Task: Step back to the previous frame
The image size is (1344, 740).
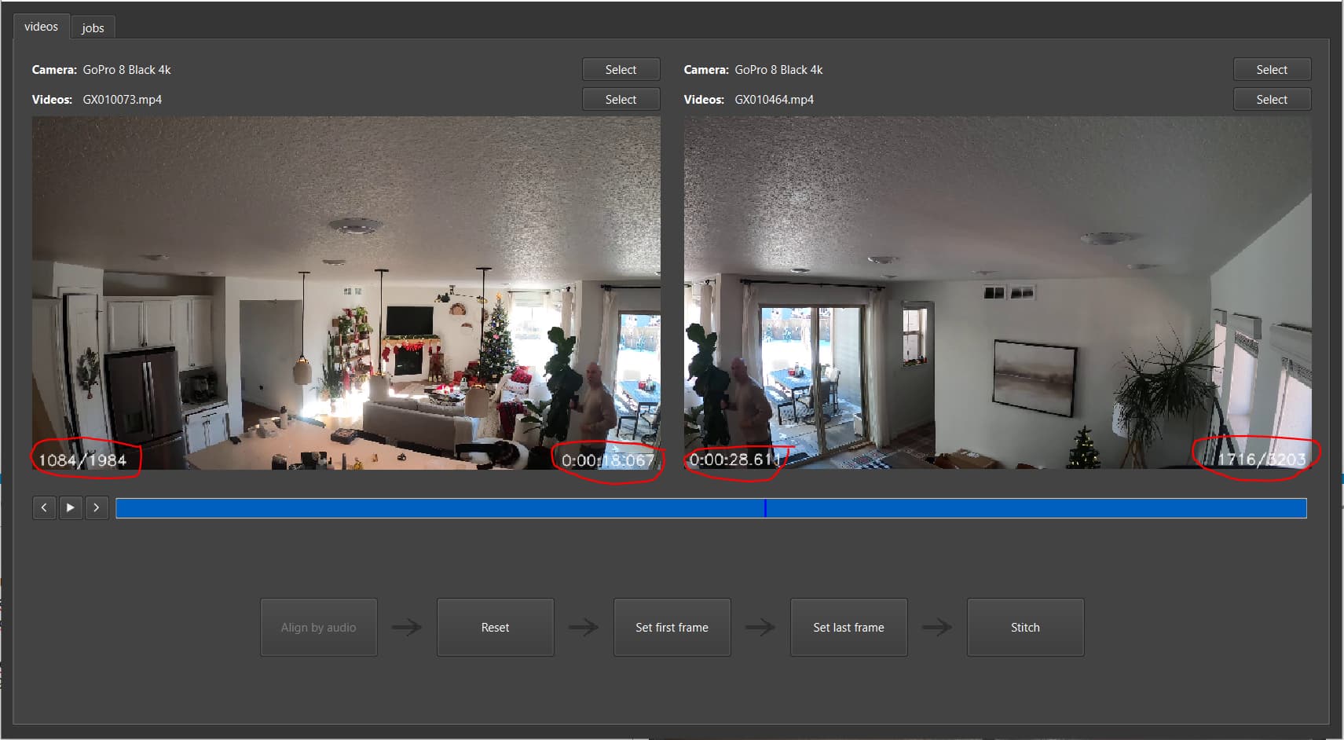Action: point(44,507)
